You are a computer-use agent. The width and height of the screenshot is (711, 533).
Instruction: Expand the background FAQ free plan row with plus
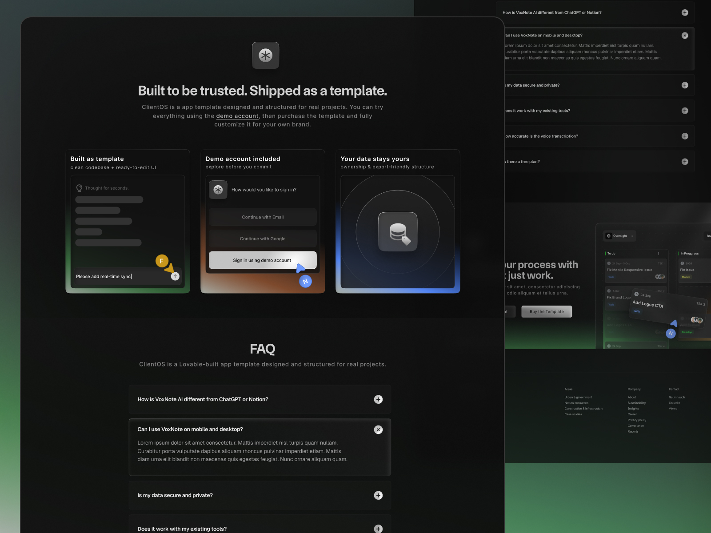pyautogui.click(x=685, y=162)
